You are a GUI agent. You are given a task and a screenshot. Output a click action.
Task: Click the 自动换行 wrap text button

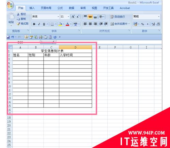118,17
